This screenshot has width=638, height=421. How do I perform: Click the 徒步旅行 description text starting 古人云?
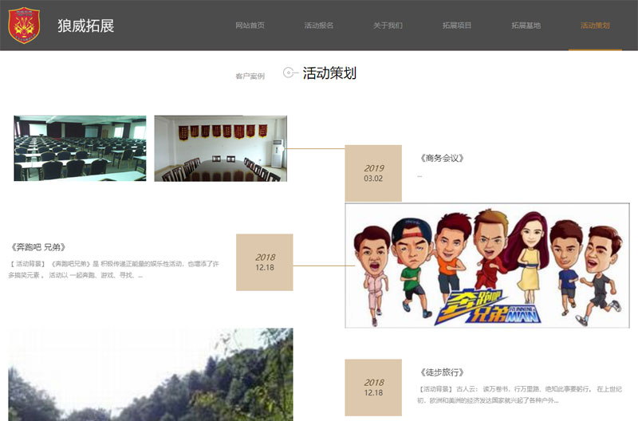click(520, 395)
